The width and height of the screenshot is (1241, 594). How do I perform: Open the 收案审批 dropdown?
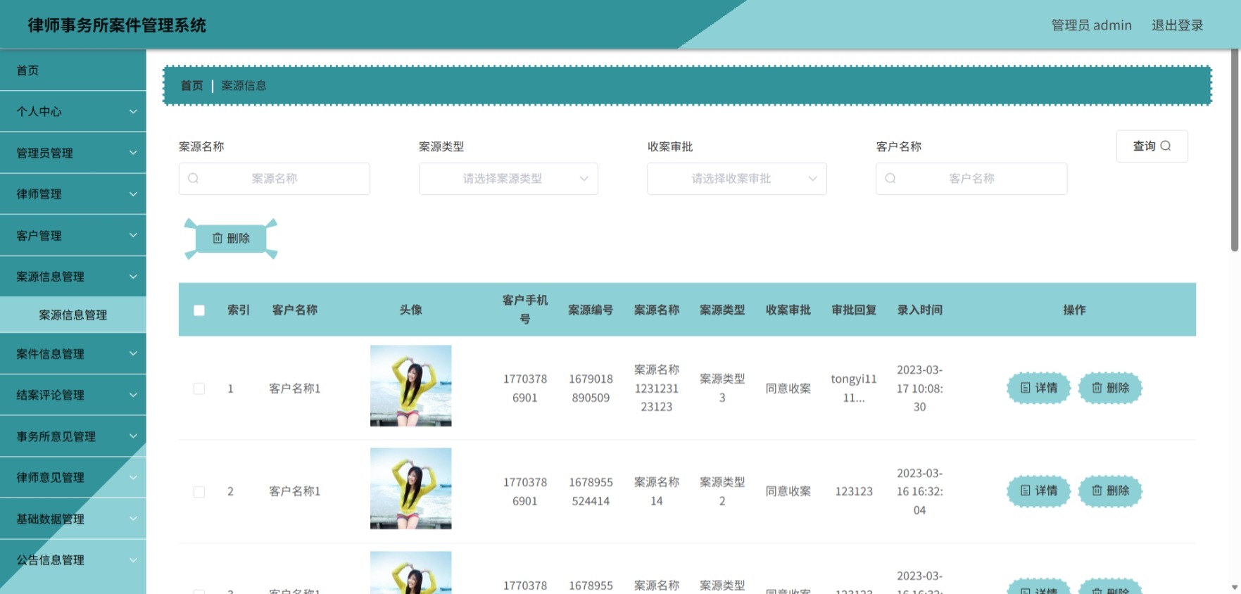click(736, 179)
